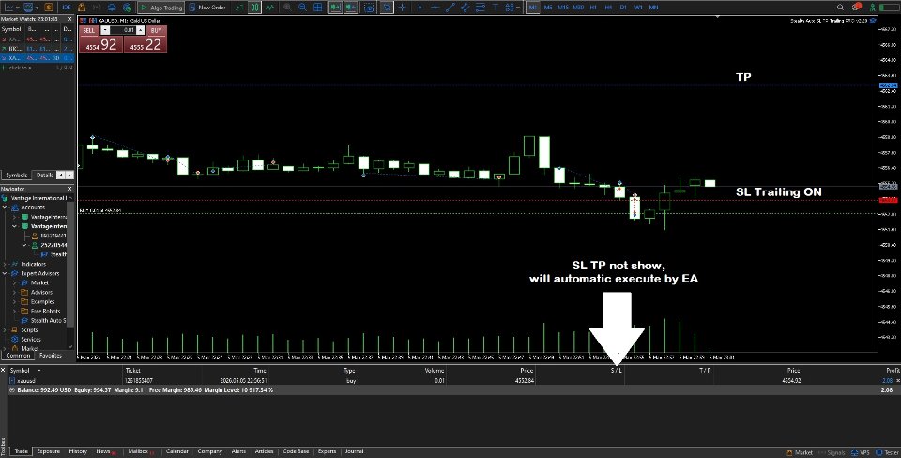Toggle the Algo Trading button

[160, 8]
